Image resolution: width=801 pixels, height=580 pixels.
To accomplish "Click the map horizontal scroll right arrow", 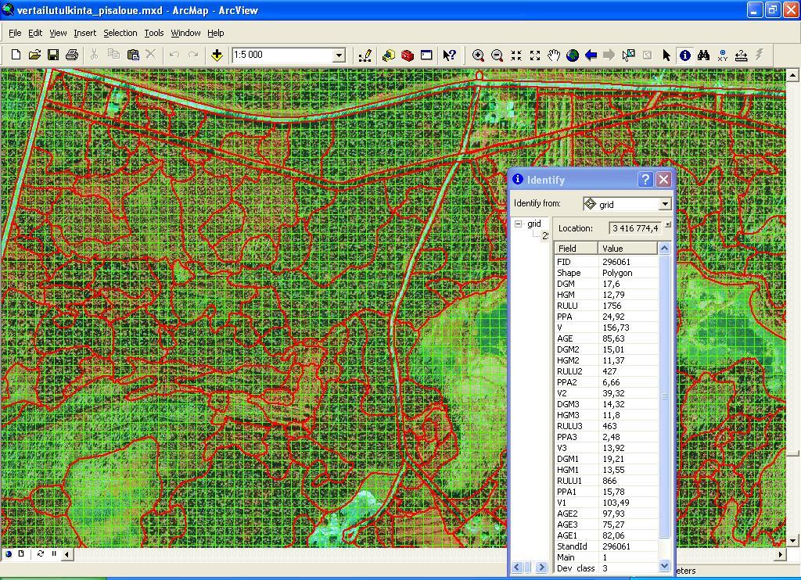I will [780, 554].
